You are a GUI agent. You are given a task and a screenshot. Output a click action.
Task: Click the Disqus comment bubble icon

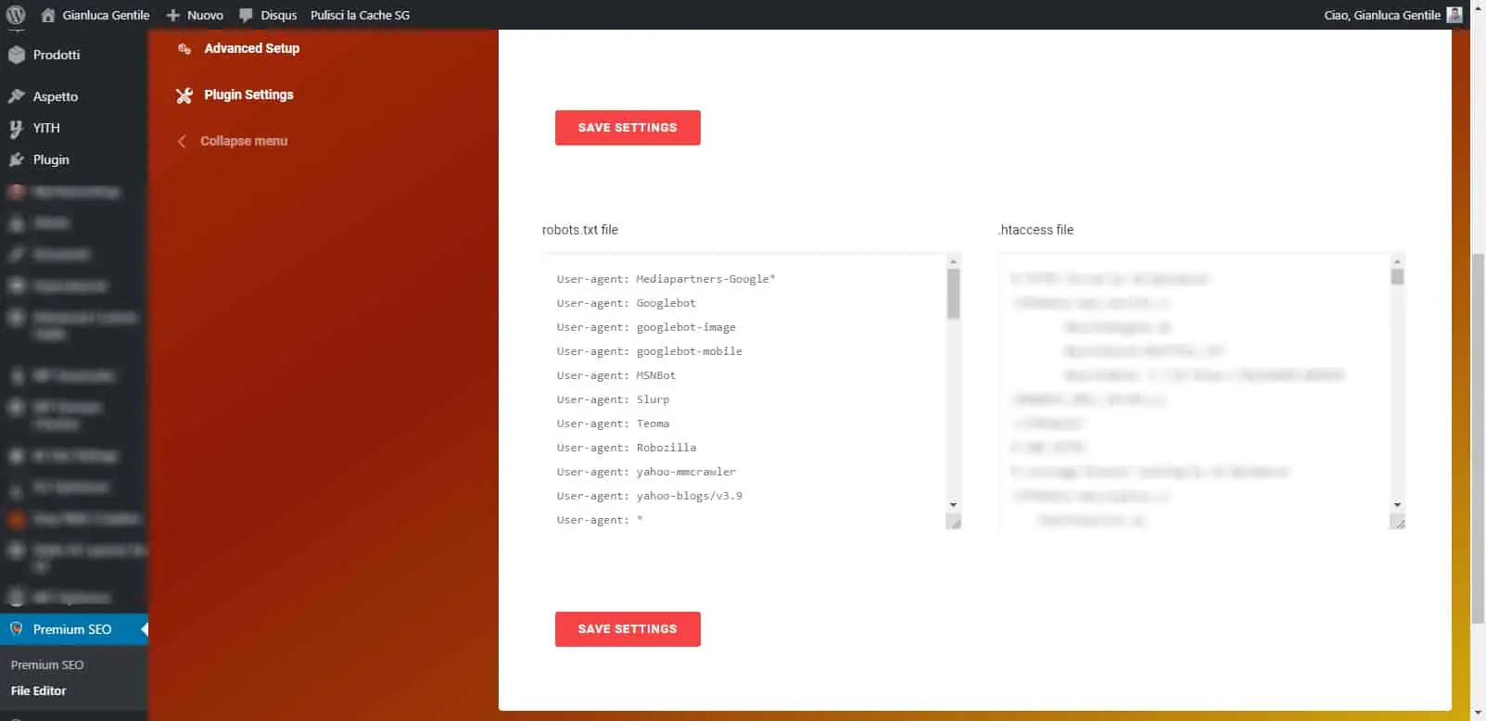pos(246,15)
